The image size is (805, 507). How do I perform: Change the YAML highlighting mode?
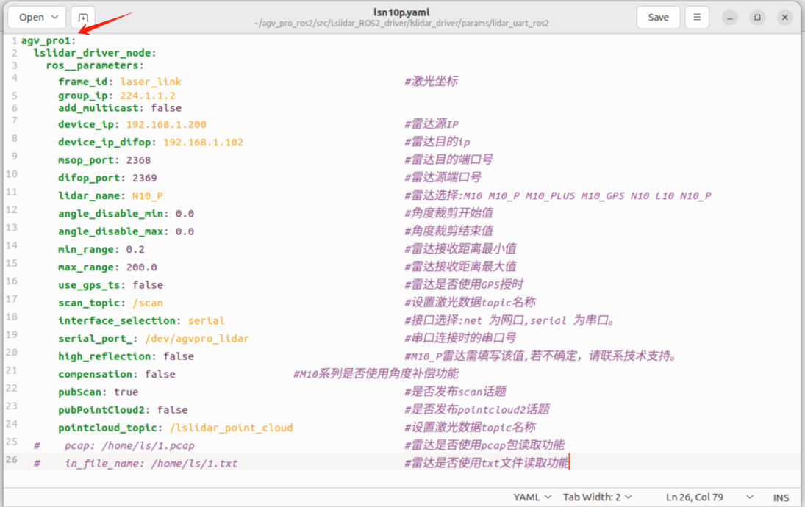pyautogui.click(x=532, y=497)
